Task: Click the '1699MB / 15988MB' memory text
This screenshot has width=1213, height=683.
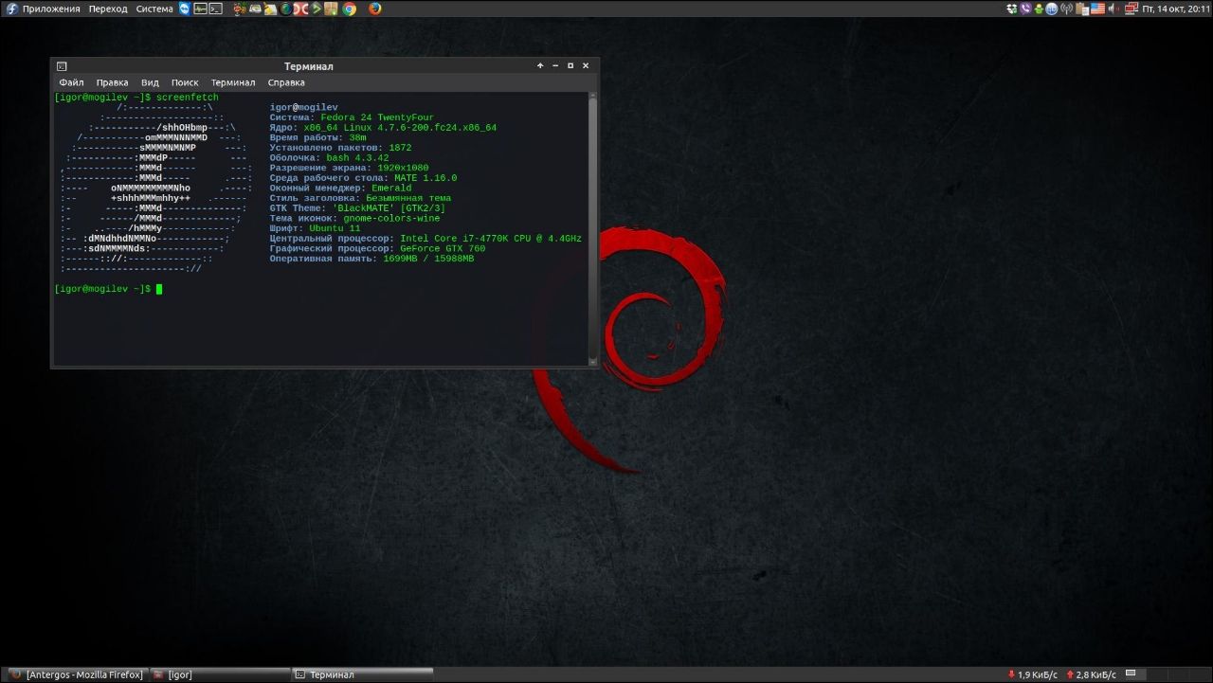Action: point(428,258)
